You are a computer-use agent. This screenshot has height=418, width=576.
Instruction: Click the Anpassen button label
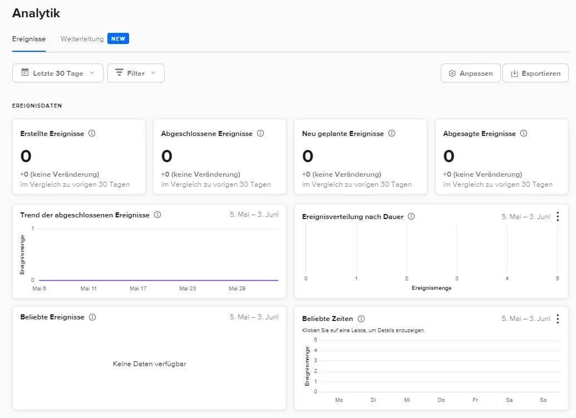point(476,74)
